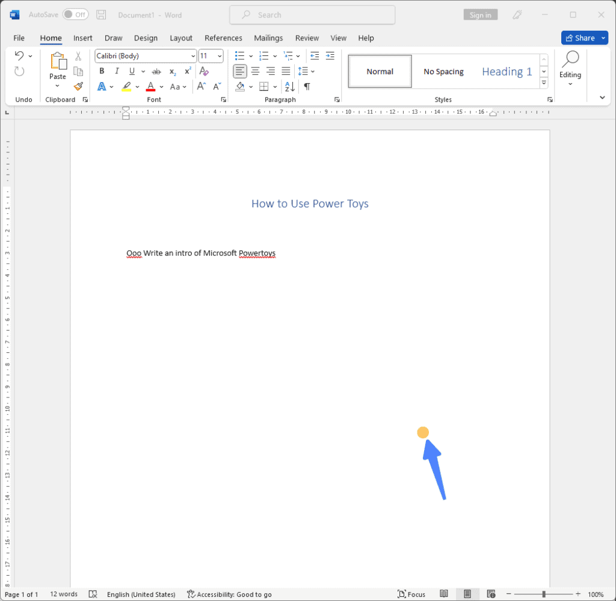Justify paragraph text
This screenshot has height=601, width=616.
(286, 71)
